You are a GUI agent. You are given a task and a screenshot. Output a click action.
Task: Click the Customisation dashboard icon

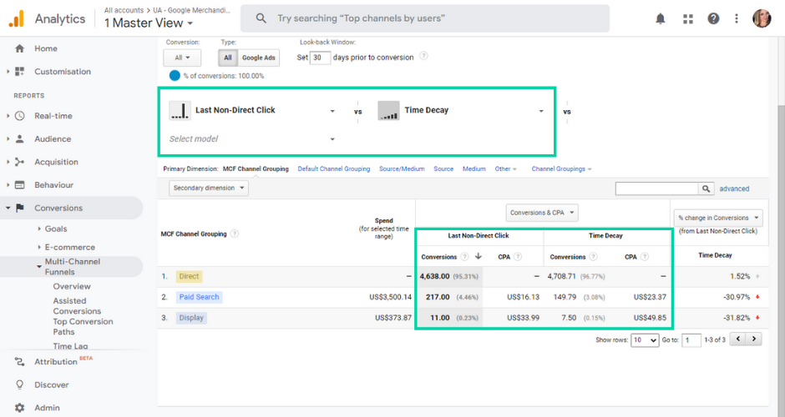(19, 72)
